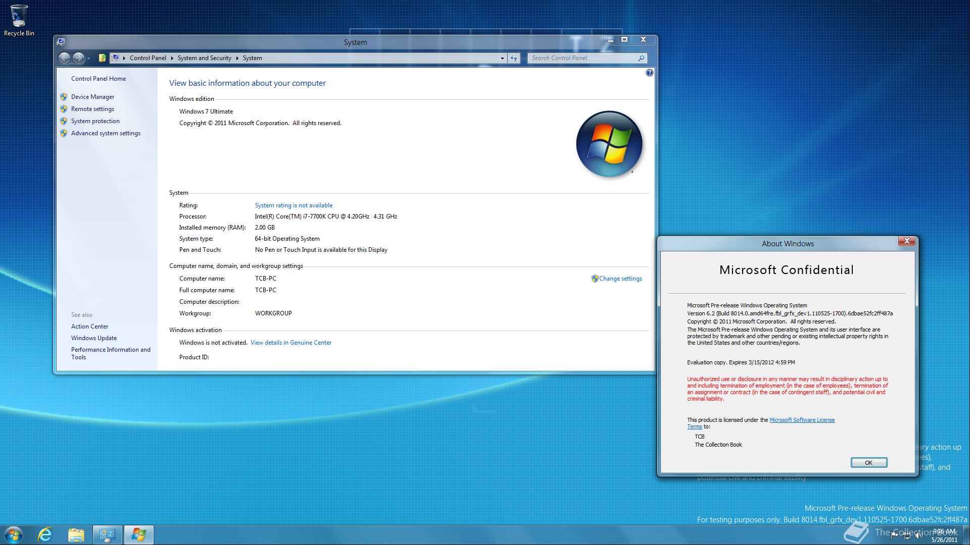Click the Windows logo in System window
Screen dimensions: 970x545
609,144
